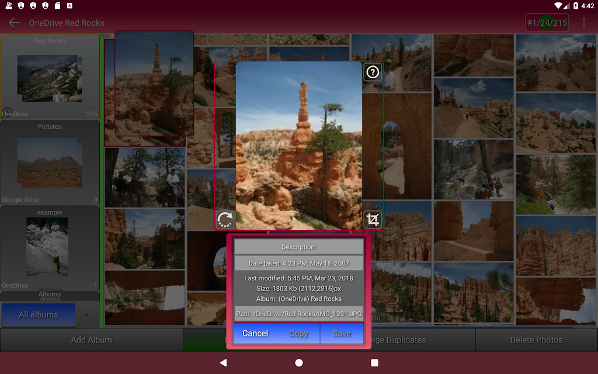Select the Path field showing IMG_1231.JPG

coord(298,314)
